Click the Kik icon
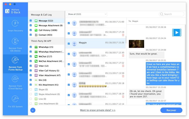 tap(36, 80)
